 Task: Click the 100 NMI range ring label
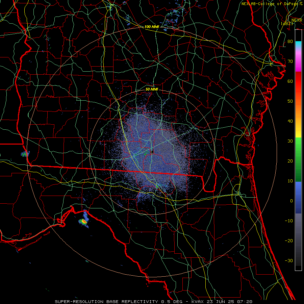tap(152, 27)
